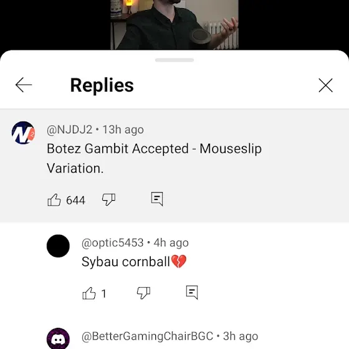Viewport: 349px width, 349px height.
Task: Dislike the @optic5453 reply
Action: [x=143, y=293]
